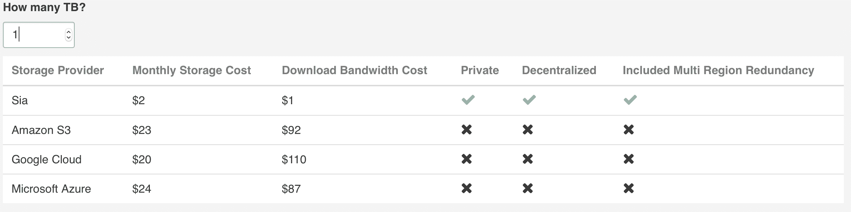This screenshot has width=851, height=212.
Task: Click the Monthly Storage Cost header
Action: [x=192, y=70]
